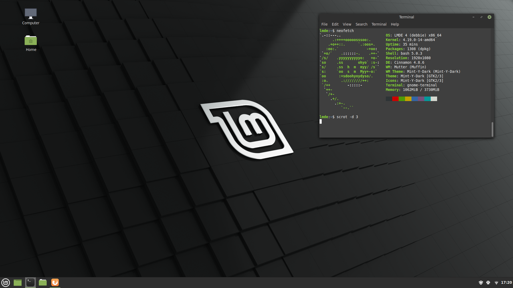Image resolution: width=513 pixels, height=288 pixels.
Task: Click the red color block in neofetch
Action: point(395,99)
